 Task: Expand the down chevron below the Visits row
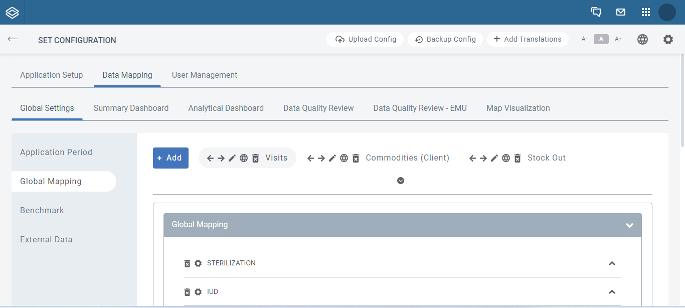click(x=400, y=180)
